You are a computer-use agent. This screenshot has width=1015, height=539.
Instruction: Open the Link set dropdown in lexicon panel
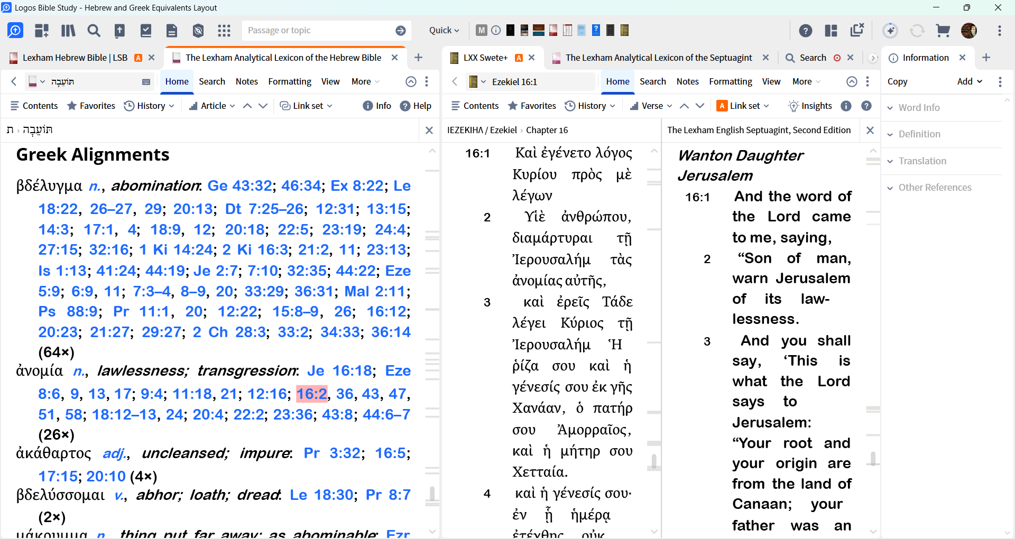(x=306, y=106)
